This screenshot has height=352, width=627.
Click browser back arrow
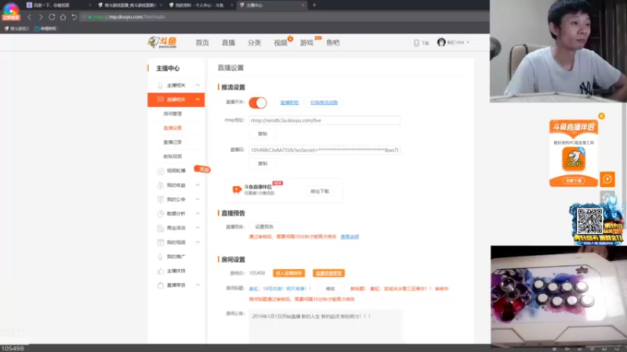[29, 17]
